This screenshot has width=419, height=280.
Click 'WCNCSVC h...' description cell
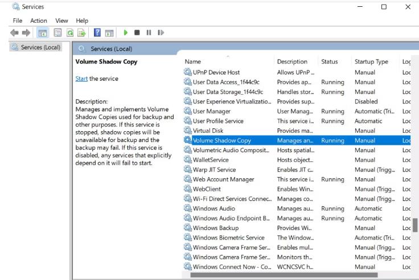point(295,267)
